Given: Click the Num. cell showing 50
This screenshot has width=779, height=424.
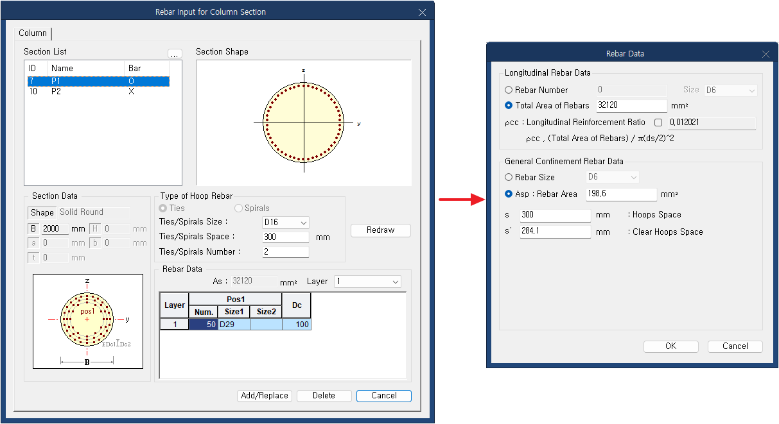Looking at the screenshot, I should pyautogui.click(x=203, y=325).
